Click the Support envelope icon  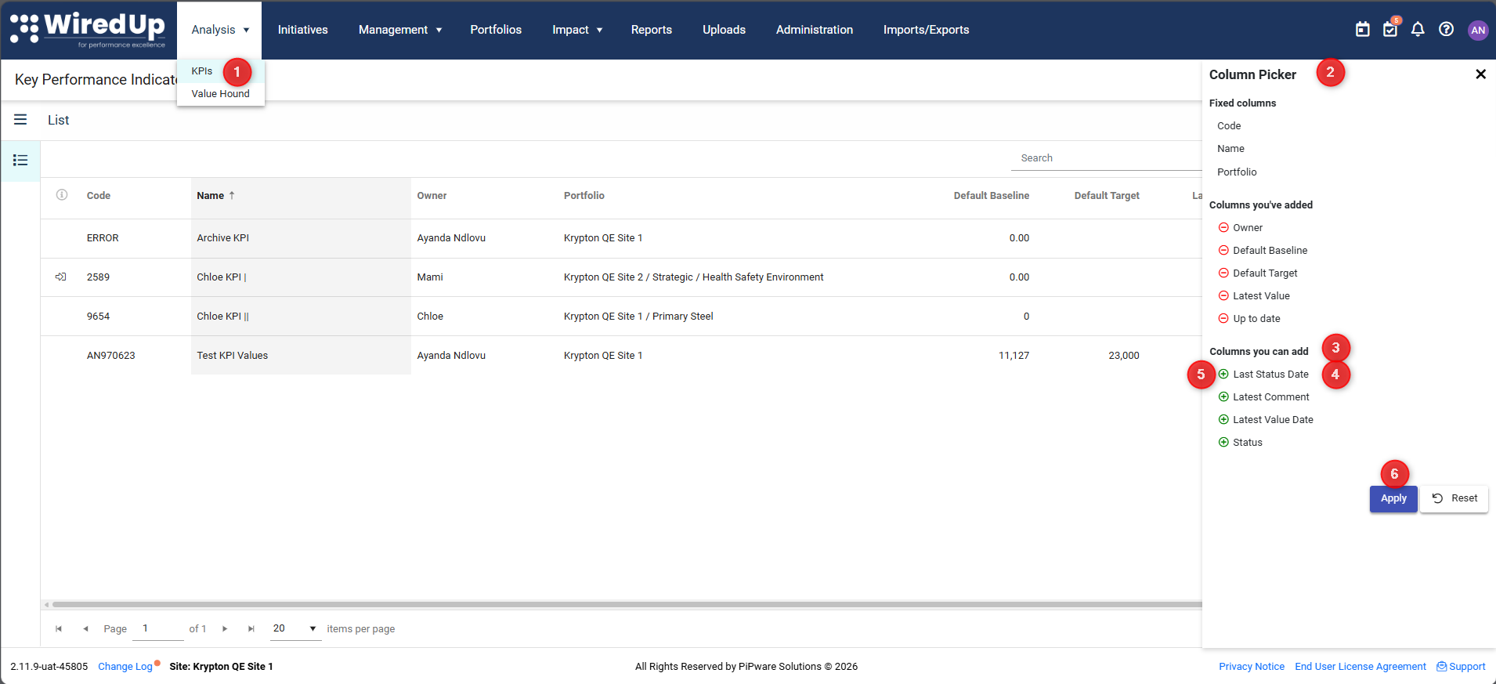tap(1442, 667)
